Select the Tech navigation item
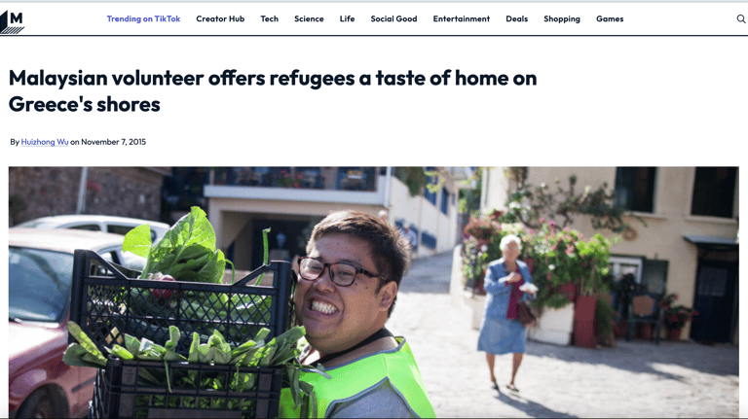 pyautogui.click(x=270, y=19)
